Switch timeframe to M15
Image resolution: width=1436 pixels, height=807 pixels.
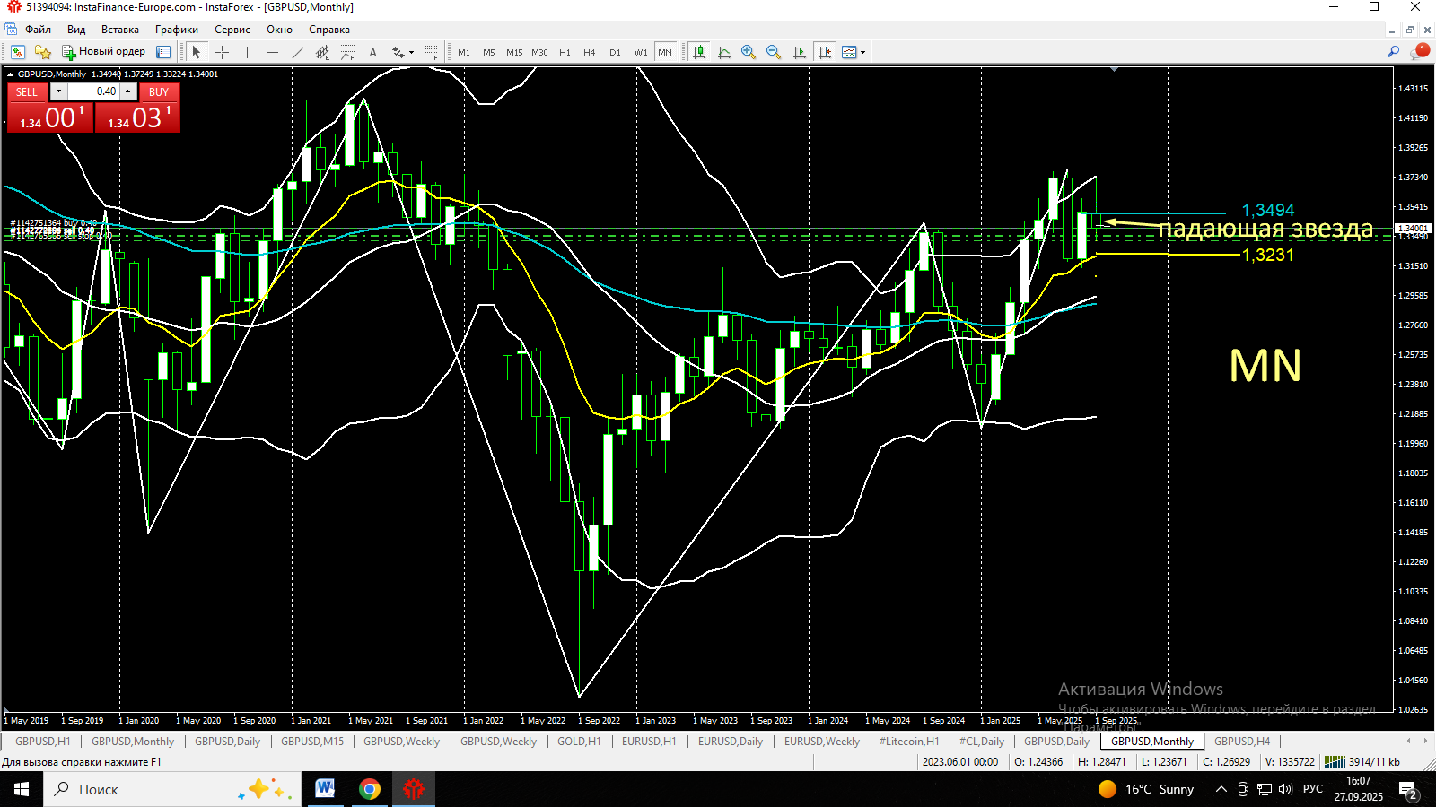coord(514,52)
